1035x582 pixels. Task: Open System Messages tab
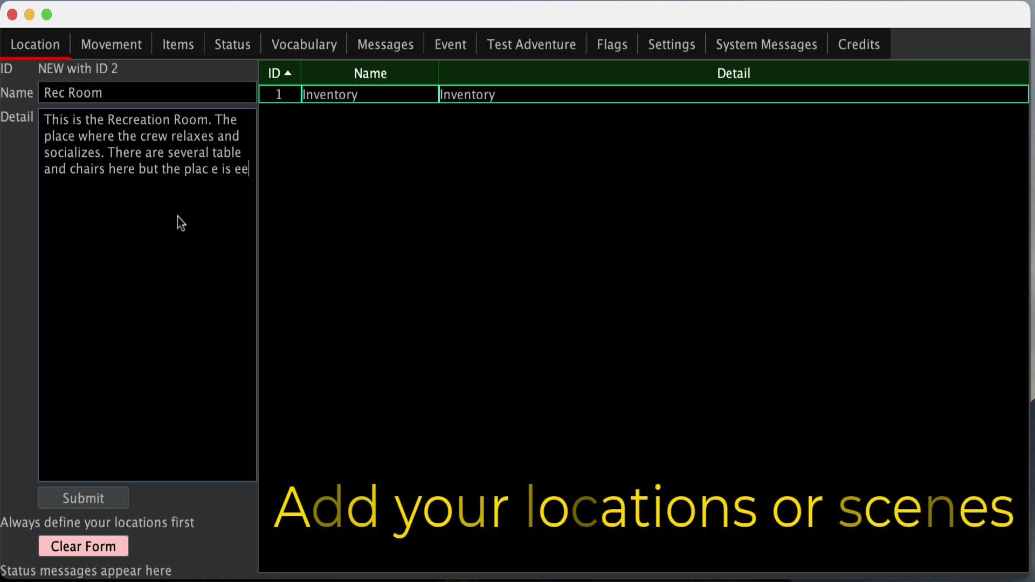(766, 44)
